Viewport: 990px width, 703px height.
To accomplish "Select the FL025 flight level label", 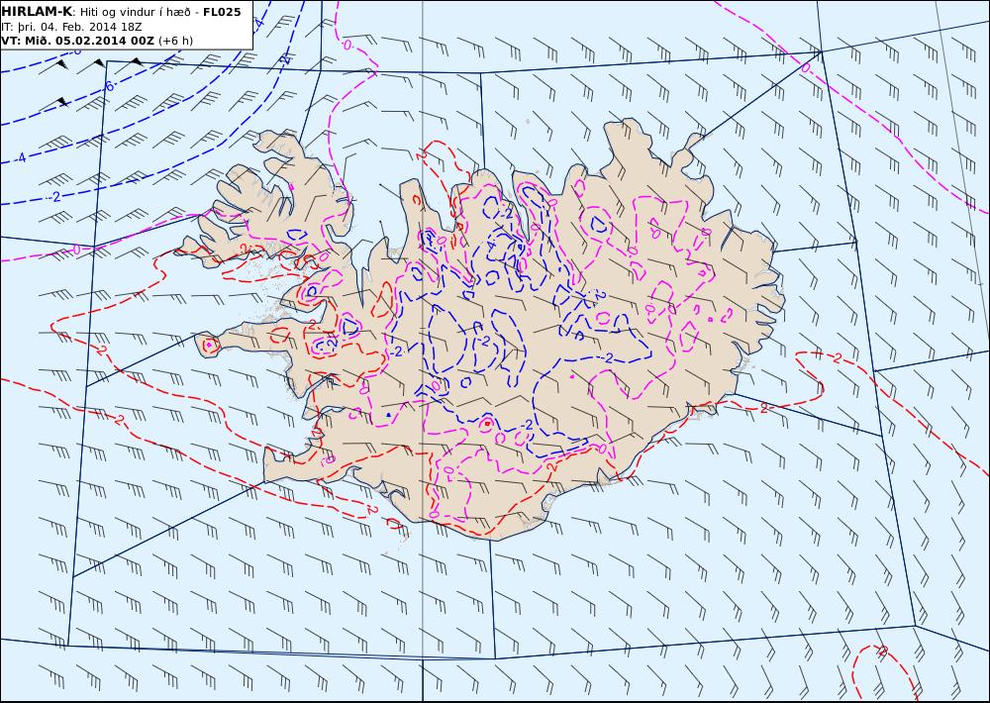I will tap(222, 12).
